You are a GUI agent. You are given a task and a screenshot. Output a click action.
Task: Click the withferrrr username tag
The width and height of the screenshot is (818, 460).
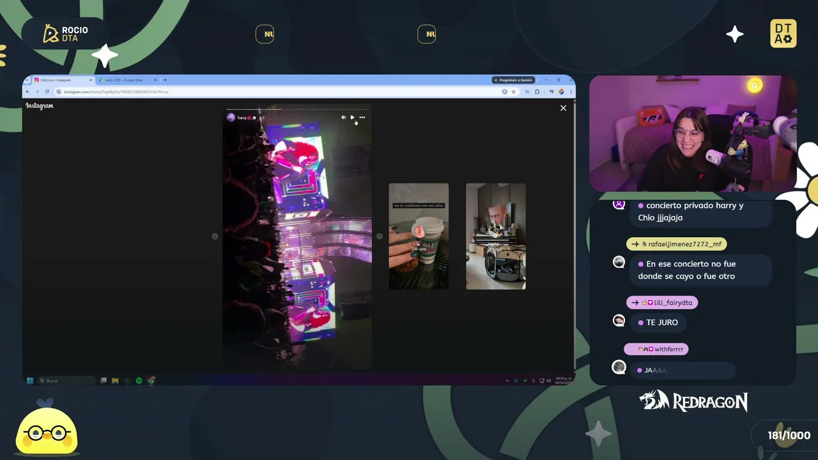[656, 349]
